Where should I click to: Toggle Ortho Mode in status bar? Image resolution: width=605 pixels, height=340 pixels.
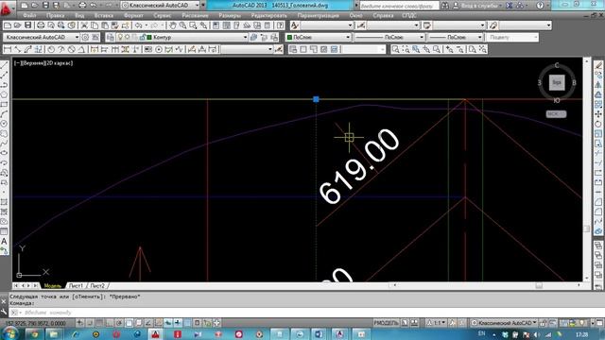[110, 323]
